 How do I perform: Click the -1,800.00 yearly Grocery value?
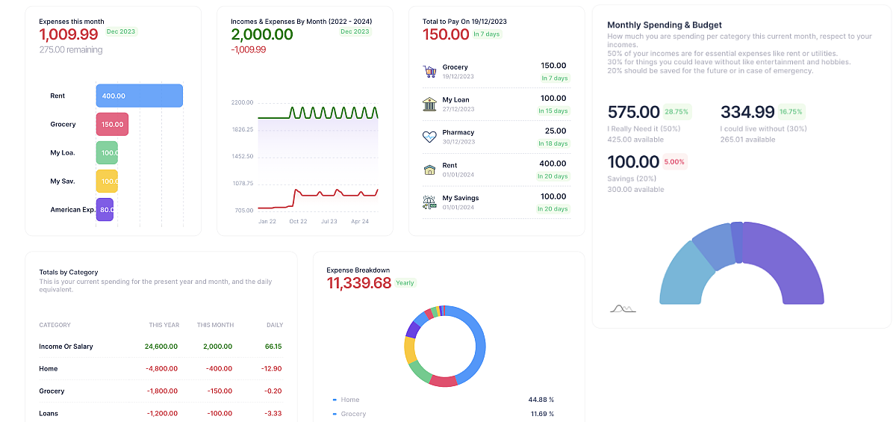tap(161, 391)
